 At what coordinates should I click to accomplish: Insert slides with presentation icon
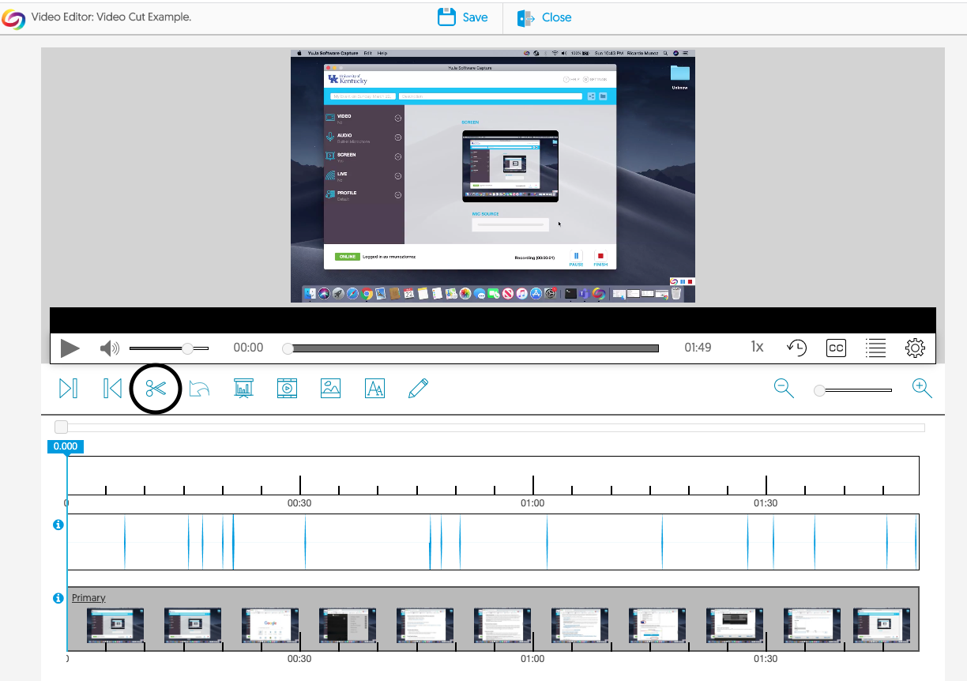point(243,388)
